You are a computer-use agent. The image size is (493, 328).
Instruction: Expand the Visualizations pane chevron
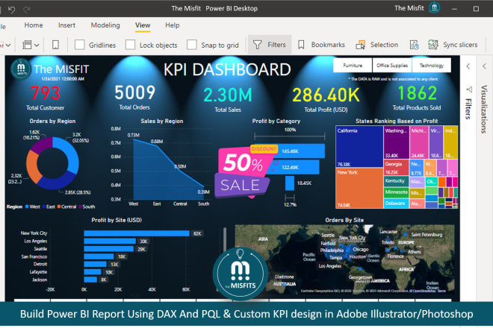point(484,66)
